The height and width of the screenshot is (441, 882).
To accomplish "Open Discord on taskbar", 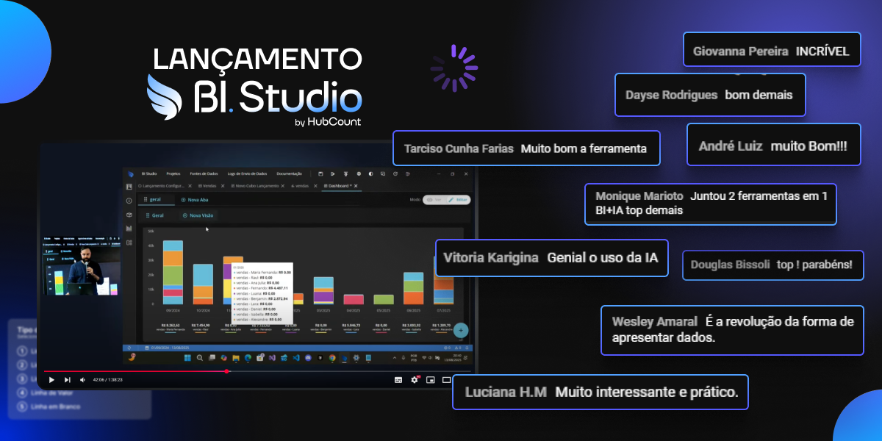I will 308,358.
